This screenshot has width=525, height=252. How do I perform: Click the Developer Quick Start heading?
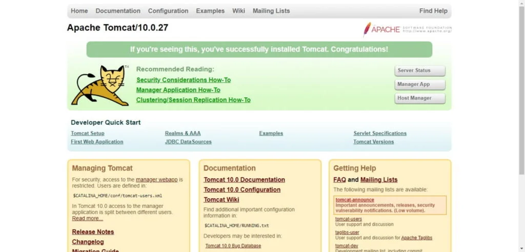(x=106, y=122)
